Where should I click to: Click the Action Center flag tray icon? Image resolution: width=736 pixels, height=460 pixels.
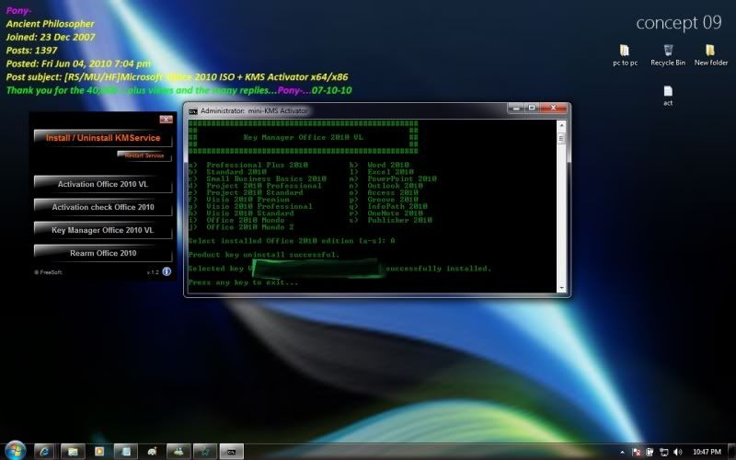[637, 452]
